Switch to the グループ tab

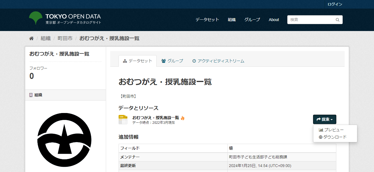point(172,61)
